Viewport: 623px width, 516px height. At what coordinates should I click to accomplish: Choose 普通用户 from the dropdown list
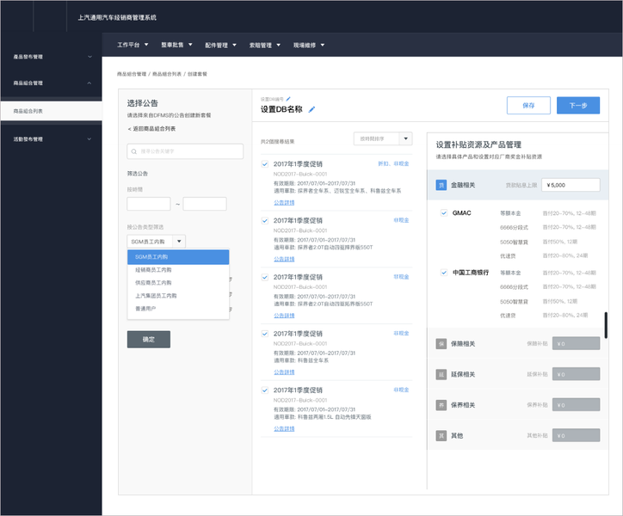178,309
